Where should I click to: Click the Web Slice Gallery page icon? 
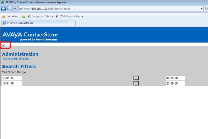tap(57, 16)
